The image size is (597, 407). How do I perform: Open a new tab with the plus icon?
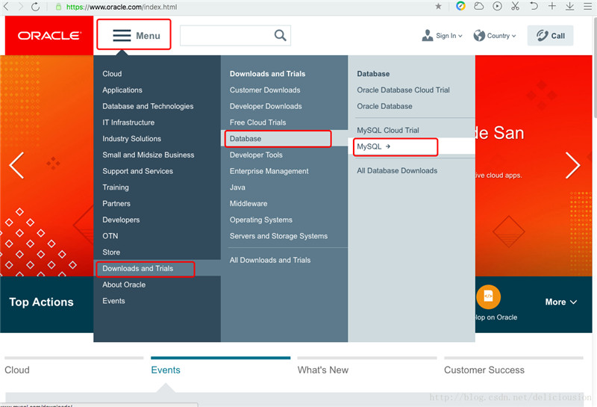551,6
